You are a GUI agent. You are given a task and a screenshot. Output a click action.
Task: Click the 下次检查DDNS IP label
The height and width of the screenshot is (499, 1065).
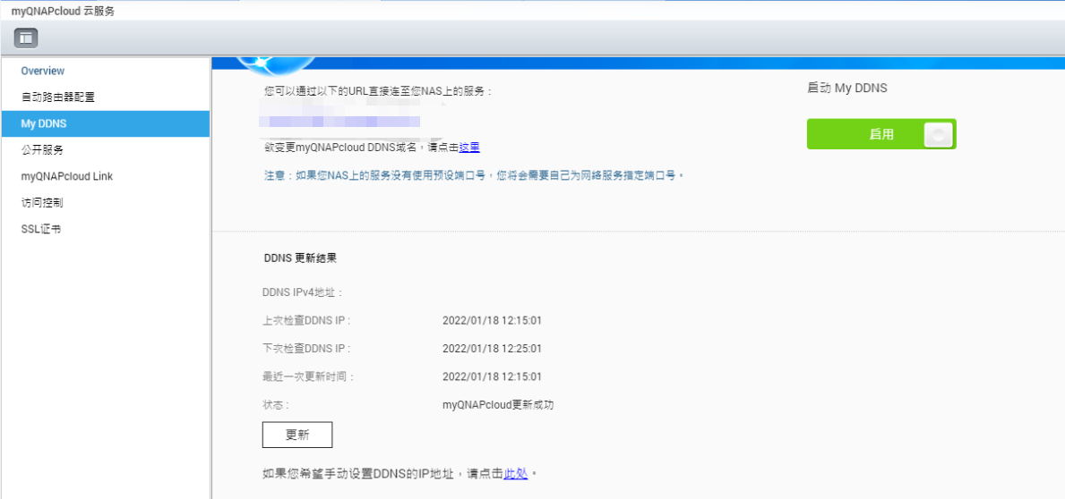coord(306,349)
